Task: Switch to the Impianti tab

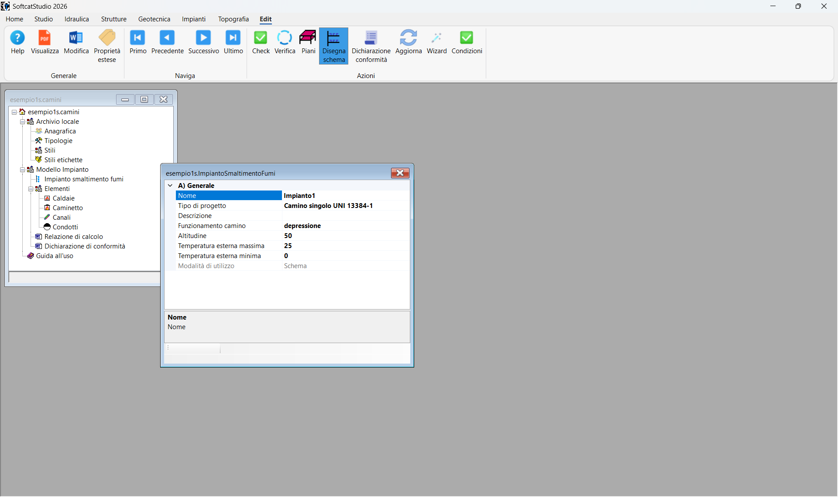Action: tap(194, 19)
